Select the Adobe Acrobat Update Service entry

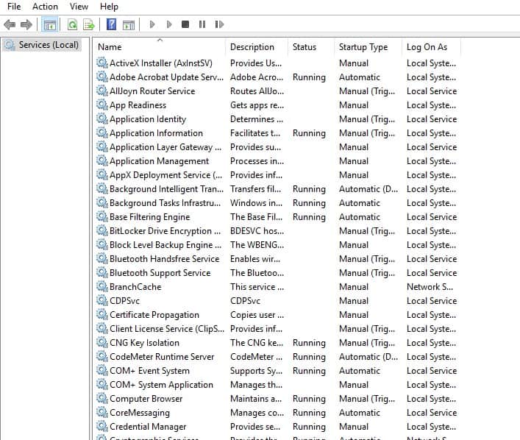tap(165, 77)
